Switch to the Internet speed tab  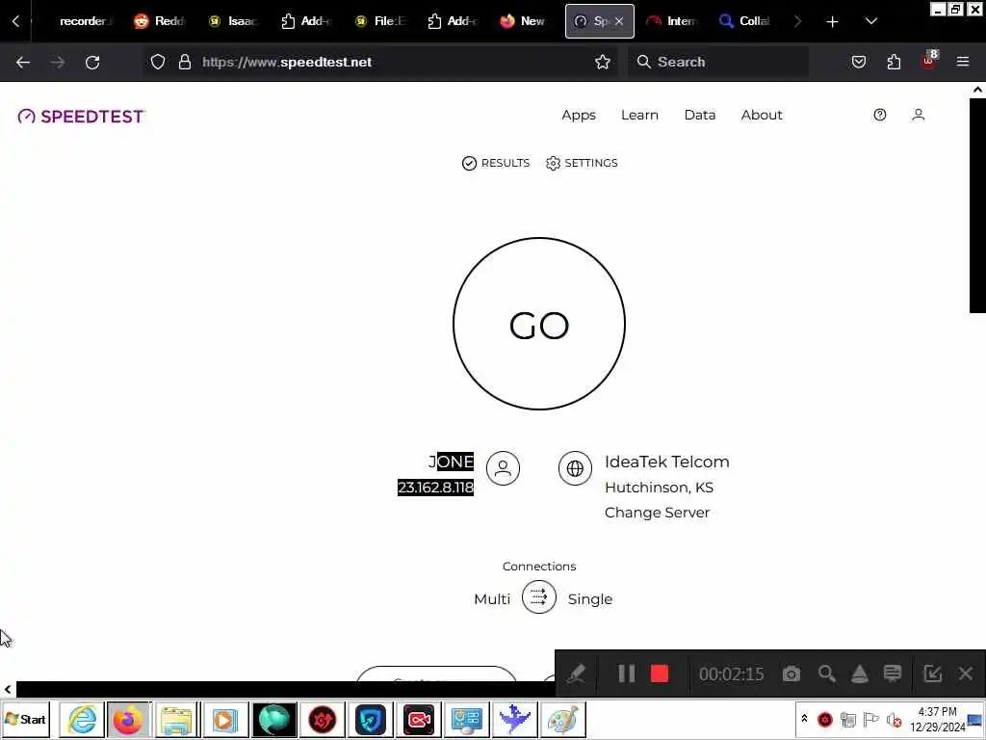(672, 21)
